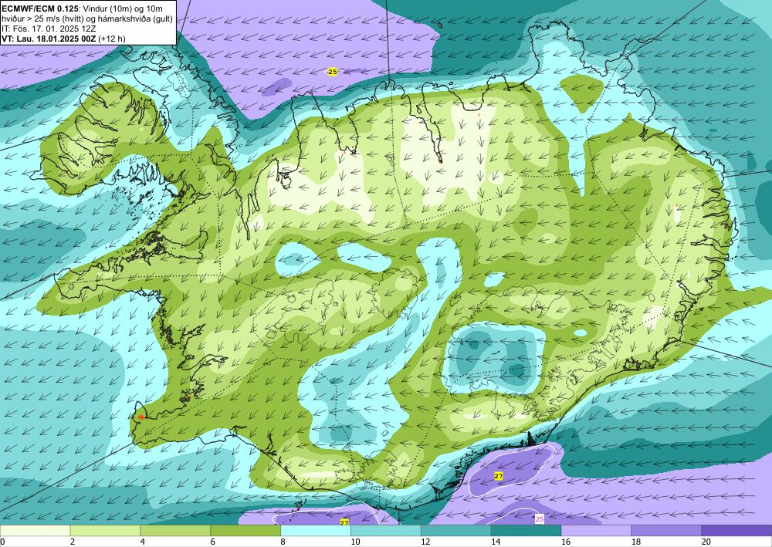772x547 pixels.
Task: Pick the 4–6 m/s light green legend swatch
Action: (175, 531)
